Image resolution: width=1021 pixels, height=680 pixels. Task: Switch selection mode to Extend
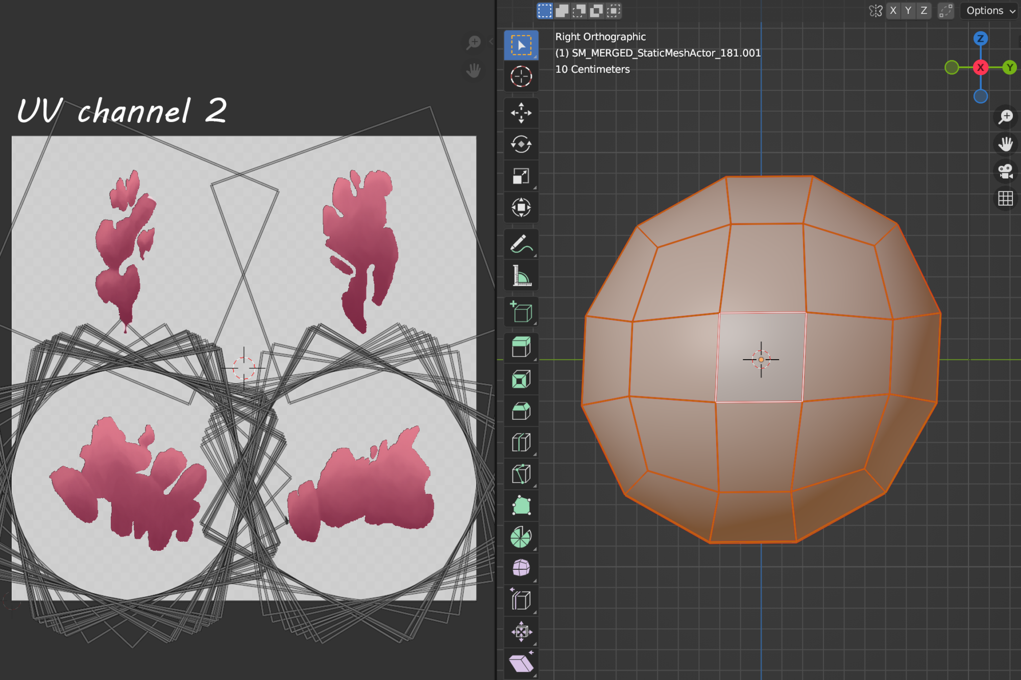561,11
